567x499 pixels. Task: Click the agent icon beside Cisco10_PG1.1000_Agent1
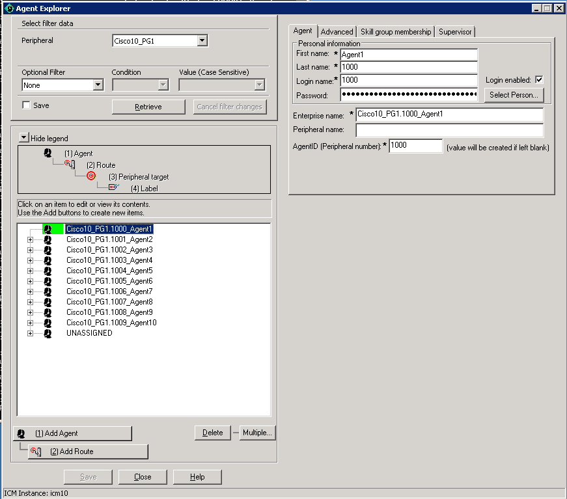pos(48,229)
